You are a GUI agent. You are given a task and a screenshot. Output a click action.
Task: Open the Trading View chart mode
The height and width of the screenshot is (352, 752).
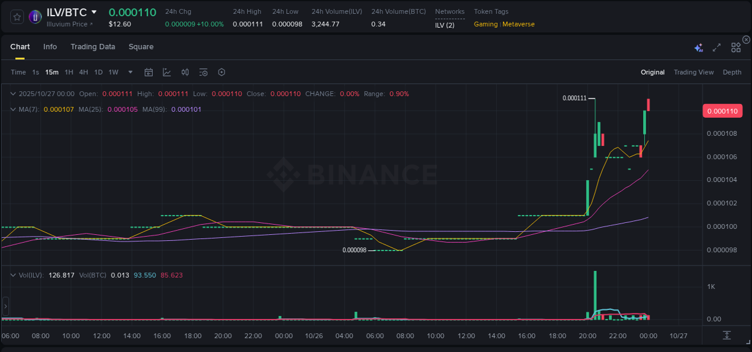[694, 72]
